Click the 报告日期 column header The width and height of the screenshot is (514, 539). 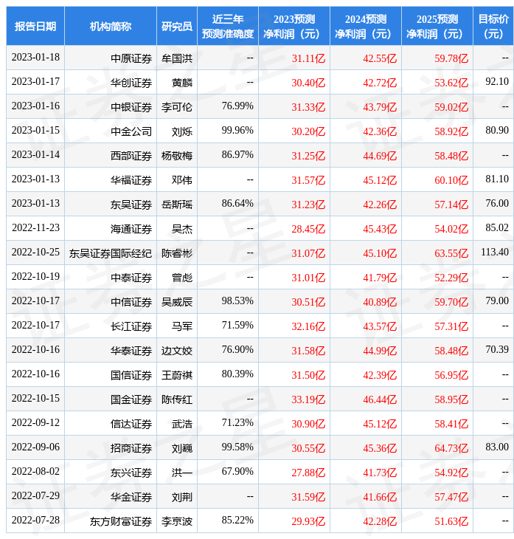click(x=35, y=26)
